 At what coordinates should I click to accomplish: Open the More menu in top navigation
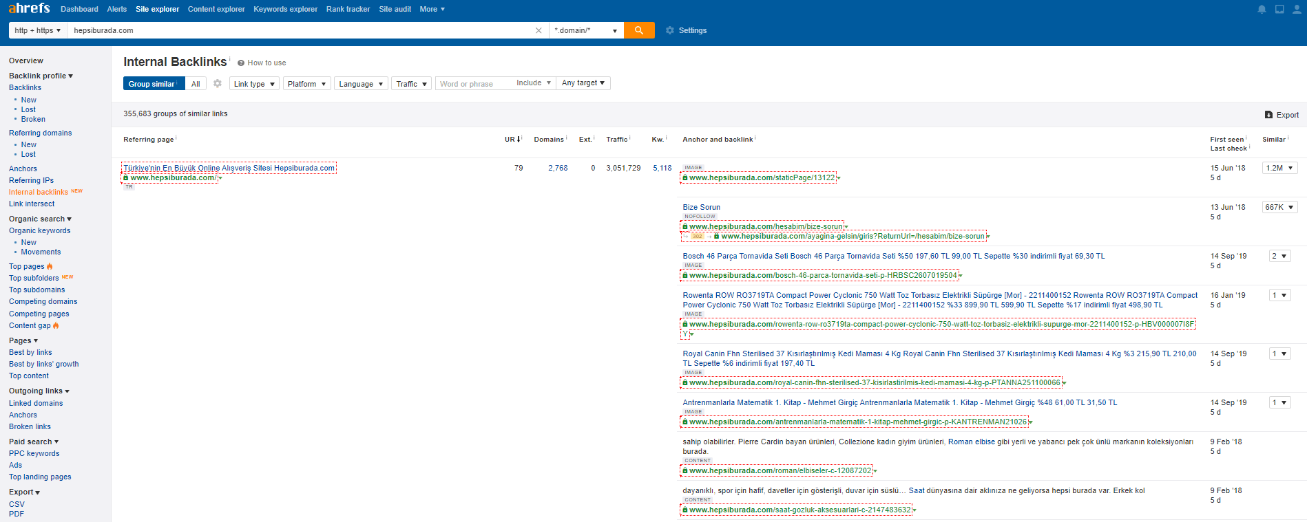[432, 9]
